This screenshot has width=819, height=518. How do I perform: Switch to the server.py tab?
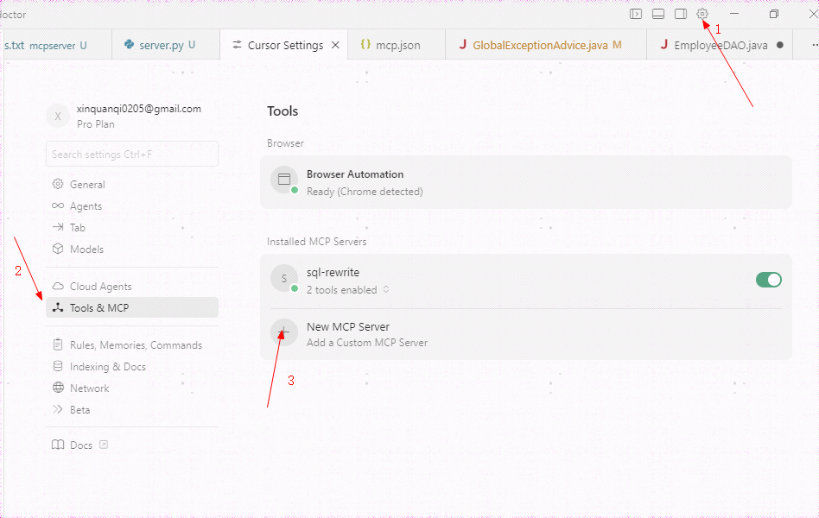(x=166, y=45)
